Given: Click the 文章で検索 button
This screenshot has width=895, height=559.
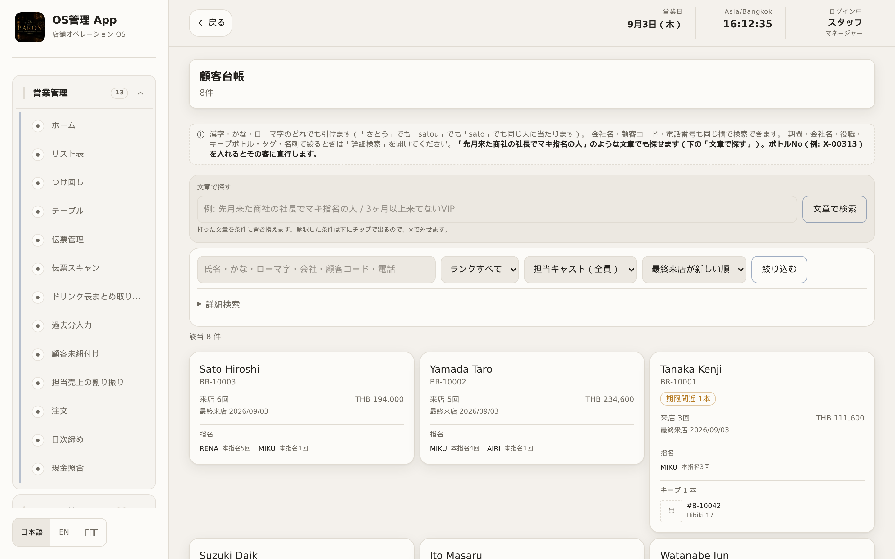Looking at the screenshot, I should 834,209.
